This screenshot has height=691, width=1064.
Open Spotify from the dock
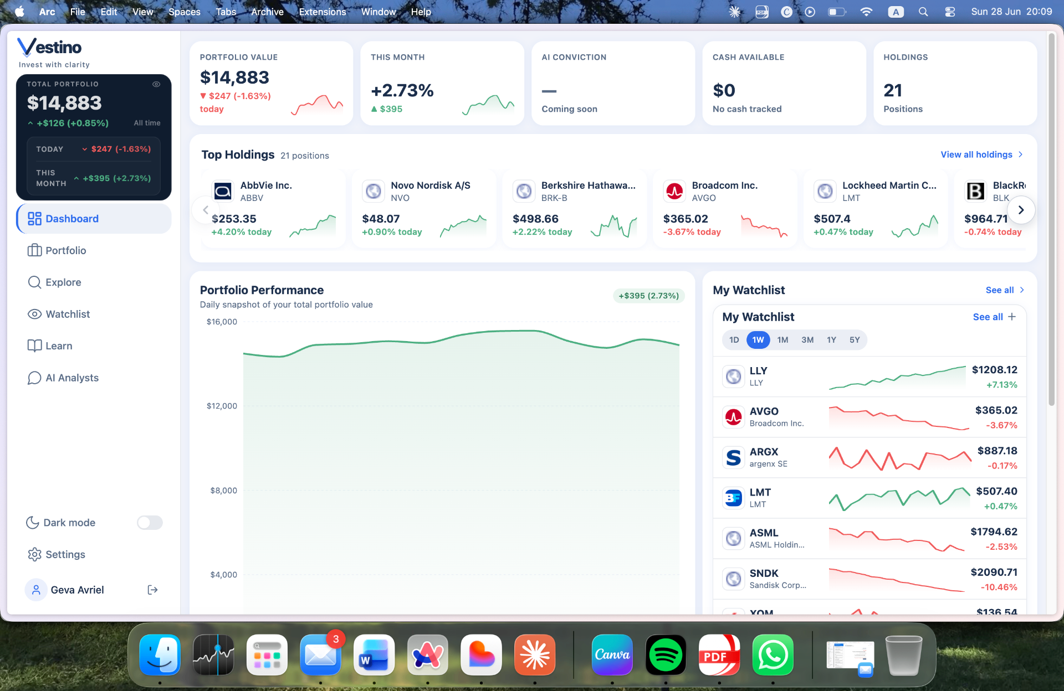[666, 655]
